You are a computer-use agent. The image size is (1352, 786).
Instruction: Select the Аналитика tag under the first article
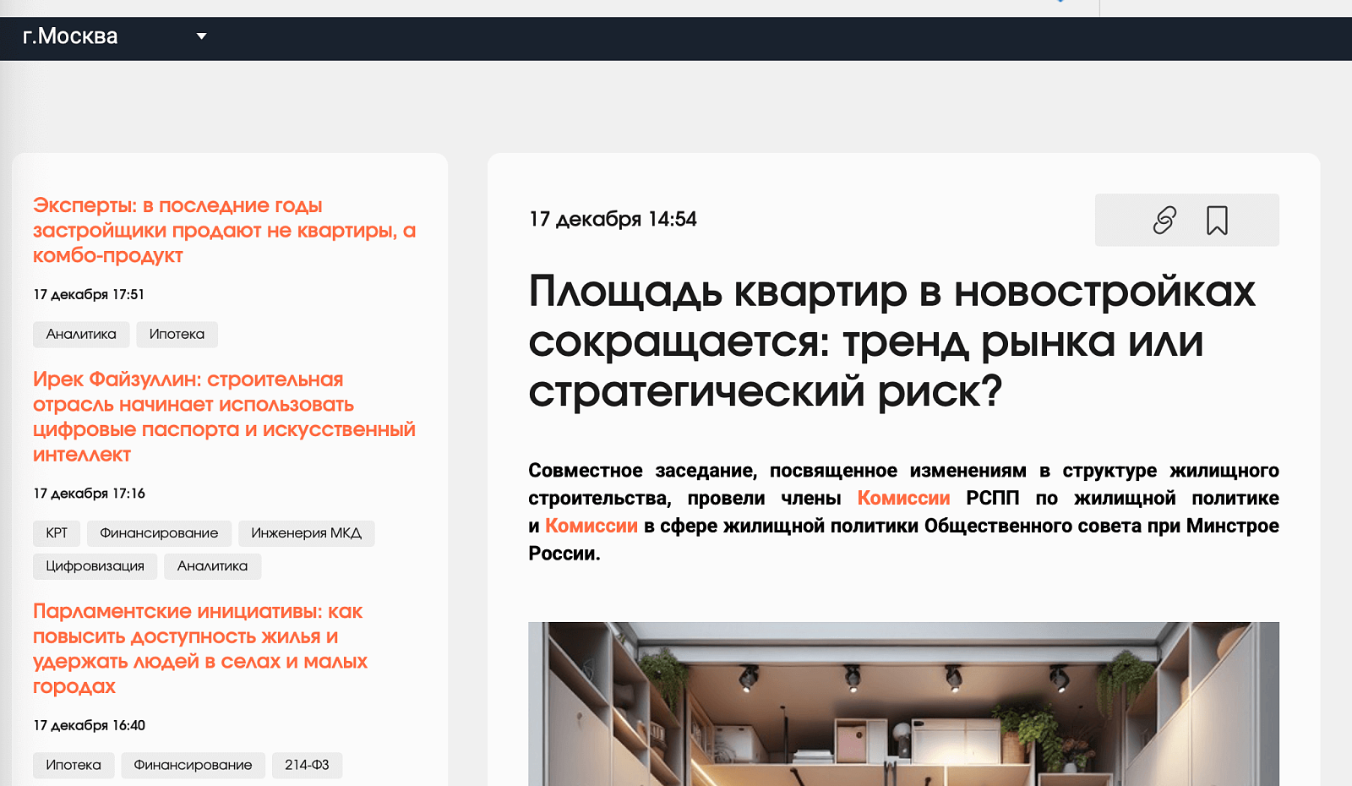[x=80, y=335]
